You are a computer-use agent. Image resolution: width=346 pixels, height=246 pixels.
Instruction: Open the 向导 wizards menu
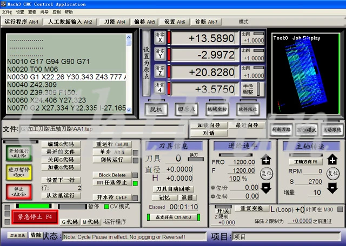point(44,12)
